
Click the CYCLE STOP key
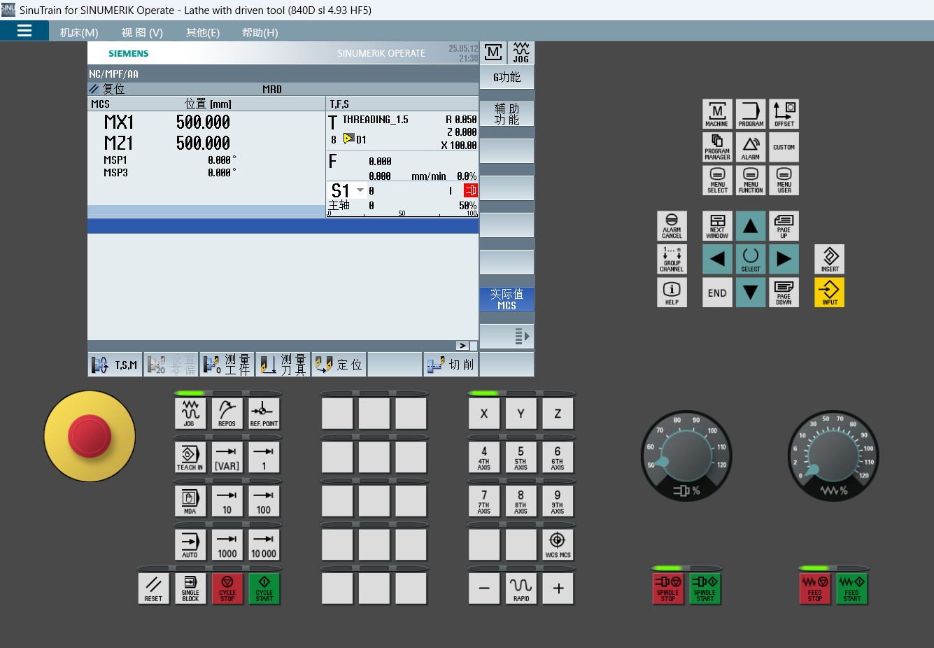pyautogui.click(x=227, y=589)
